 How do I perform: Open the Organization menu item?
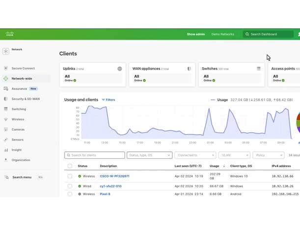[x=21, y=160]
